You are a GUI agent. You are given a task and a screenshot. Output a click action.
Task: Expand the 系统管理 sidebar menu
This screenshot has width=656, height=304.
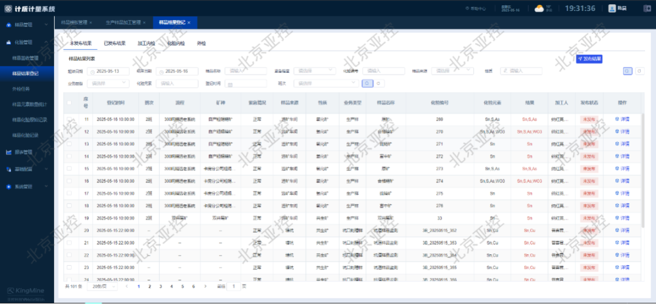(x=46, y=186)
